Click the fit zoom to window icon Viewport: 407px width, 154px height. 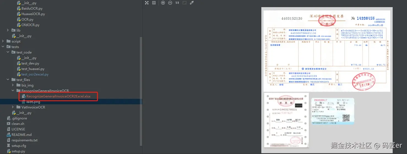(x=184, y=3)
